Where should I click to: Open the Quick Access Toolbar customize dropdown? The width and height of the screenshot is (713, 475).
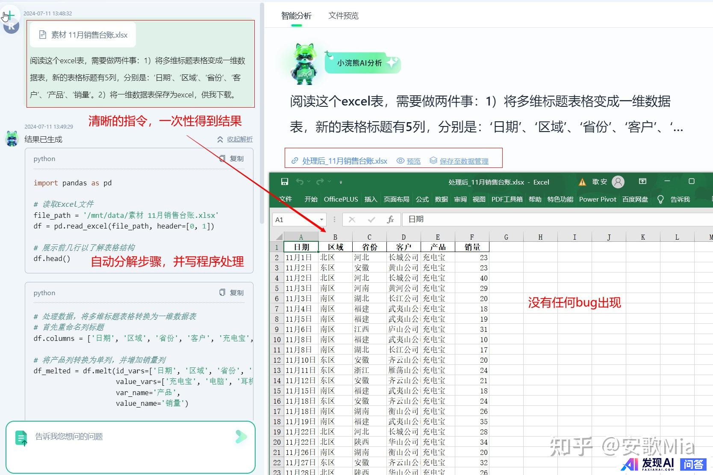(x=341, y=182)
